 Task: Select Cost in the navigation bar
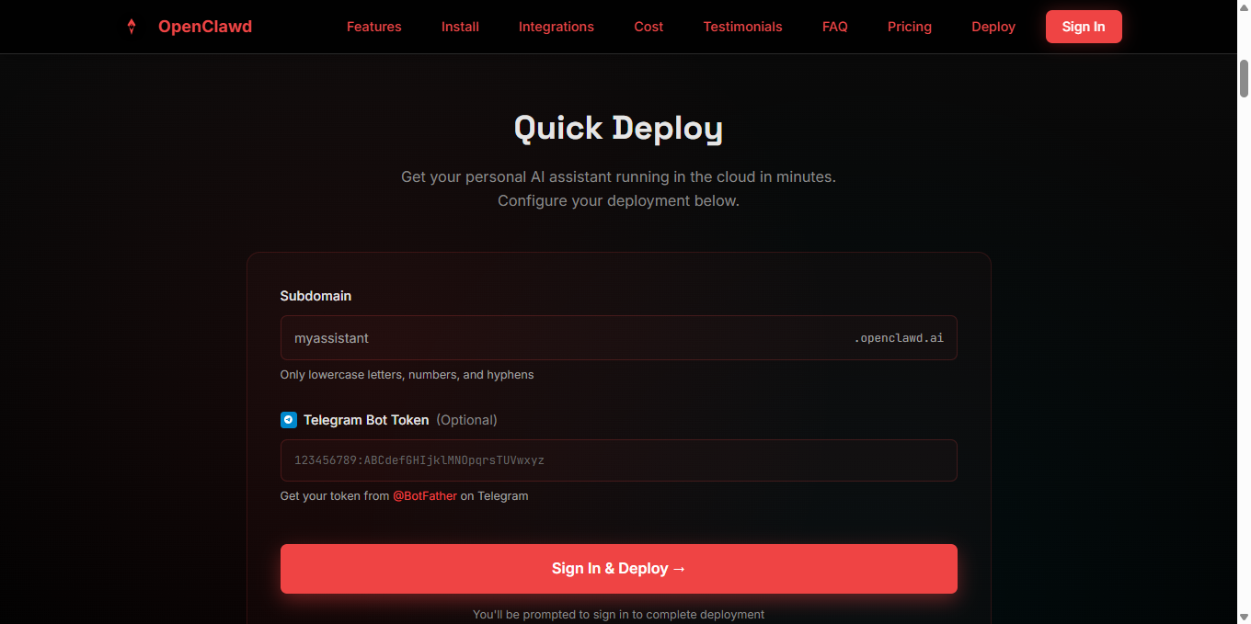pos(648,27)
